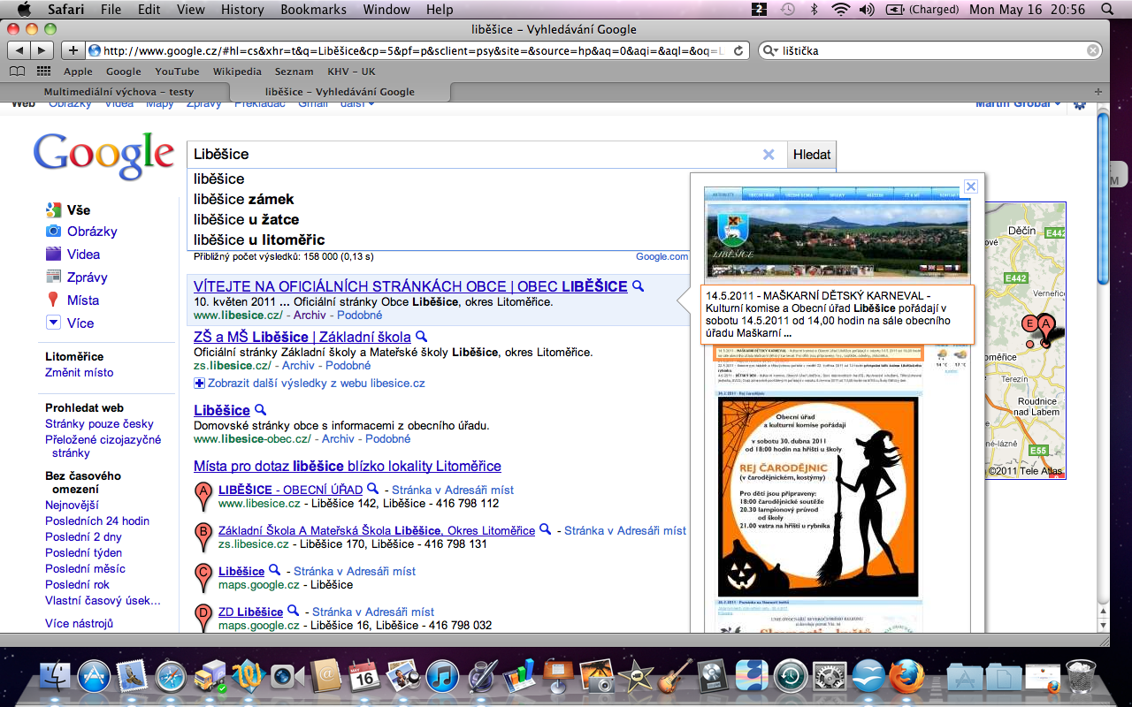This screenshot has width=1132, height=707.
Task: Expand more results from libesice.cz
Action: (199, 383)
